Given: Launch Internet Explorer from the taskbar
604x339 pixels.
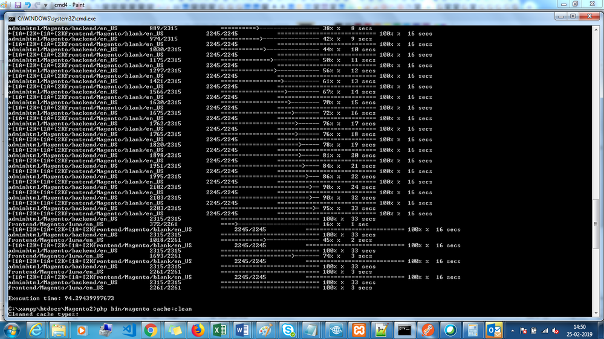Looking at the screenshot, I should coord(36,330).
